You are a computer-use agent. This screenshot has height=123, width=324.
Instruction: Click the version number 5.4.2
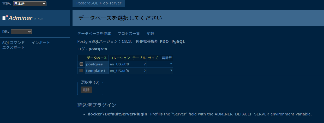pyautogui.click(x=39, y=19)
